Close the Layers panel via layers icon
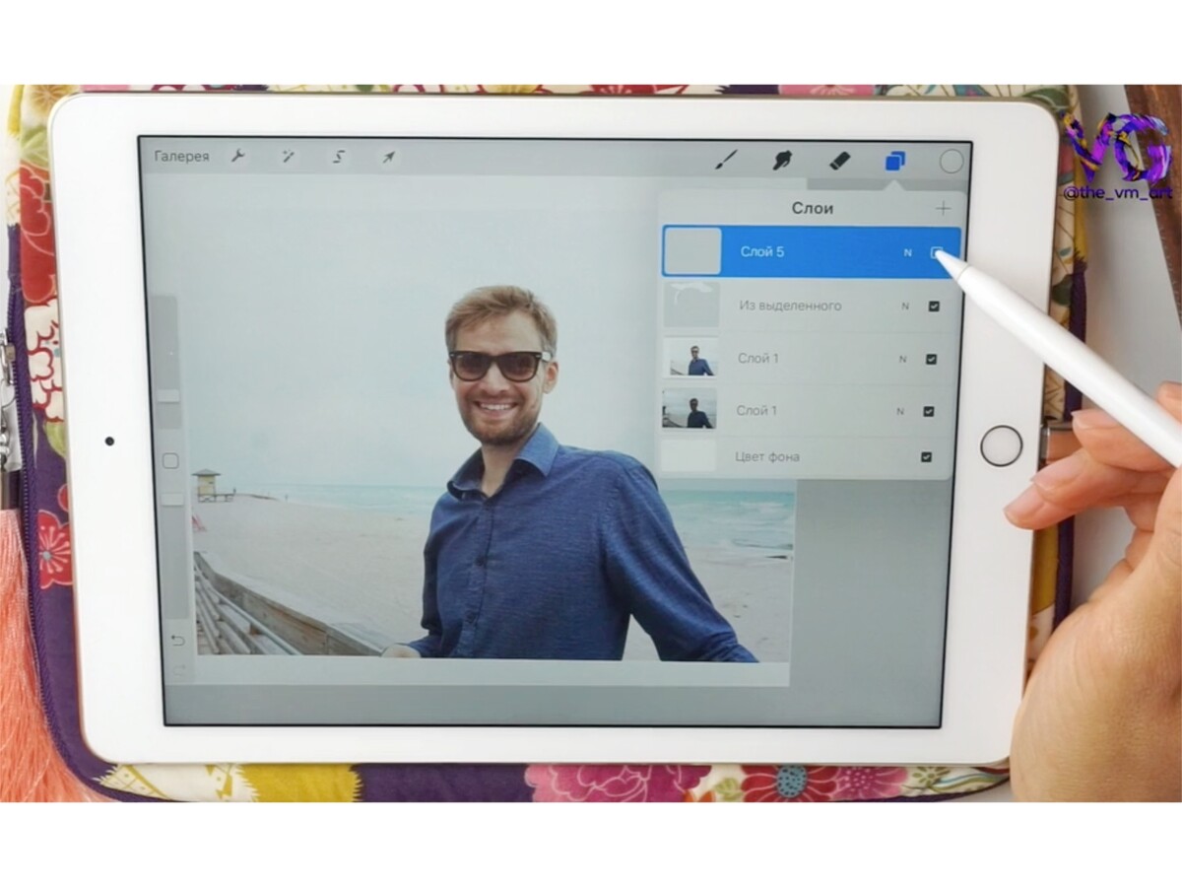The height and width of the screenshot is (887, 1182). point(894,160)
